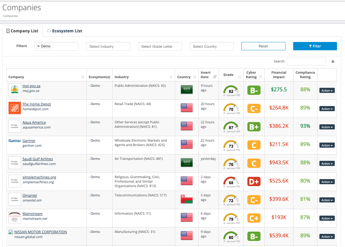The image size is (345, 247).
Task: Click the Reset filters button
Action: 263,46
